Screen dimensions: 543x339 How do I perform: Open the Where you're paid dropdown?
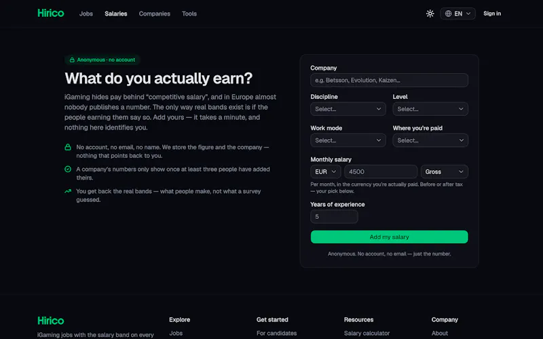click(x=430, y=140)
